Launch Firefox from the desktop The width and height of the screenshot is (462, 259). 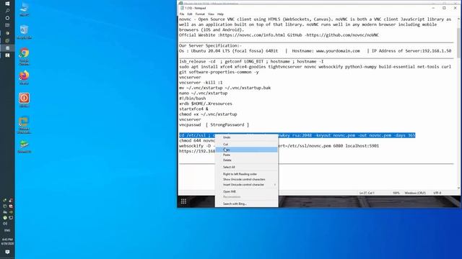pyautogui.click(x=24, y=78)
